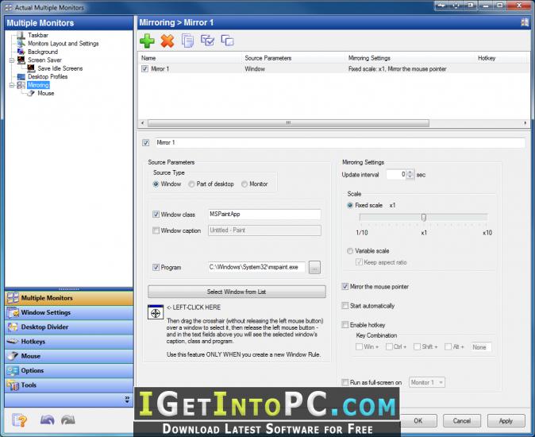
Task: Click the Fixed scale slider thumb
Action: [x=423, y=217]
